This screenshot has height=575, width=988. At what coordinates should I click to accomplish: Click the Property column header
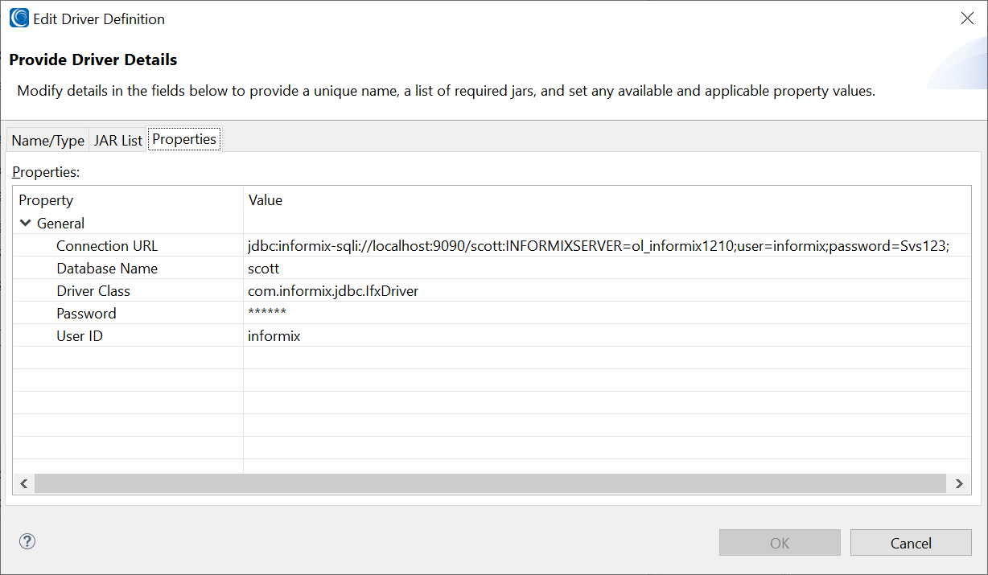click(x=128, y=199)
